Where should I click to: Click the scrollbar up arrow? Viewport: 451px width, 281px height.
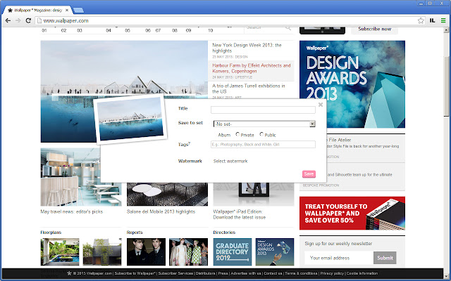click(446, 30)
